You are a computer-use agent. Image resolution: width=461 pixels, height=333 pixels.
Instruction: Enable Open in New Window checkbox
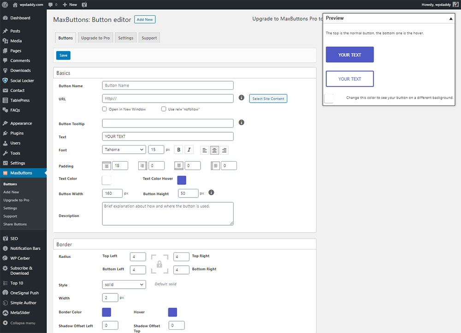click(104, 109)
